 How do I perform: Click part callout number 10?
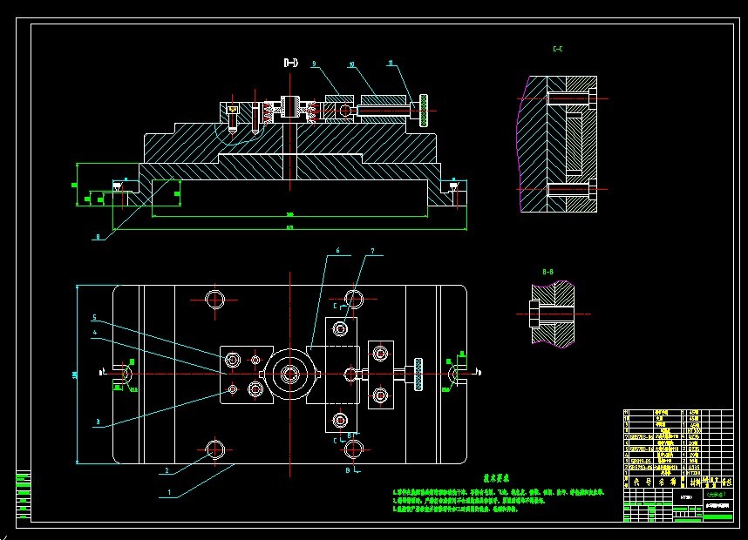coord(351,64)
